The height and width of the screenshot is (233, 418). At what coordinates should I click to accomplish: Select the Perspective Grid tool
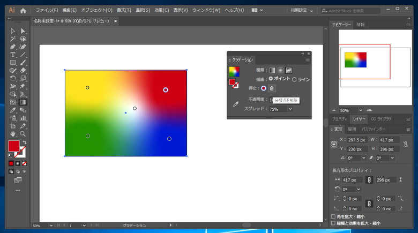pos(23,94)
